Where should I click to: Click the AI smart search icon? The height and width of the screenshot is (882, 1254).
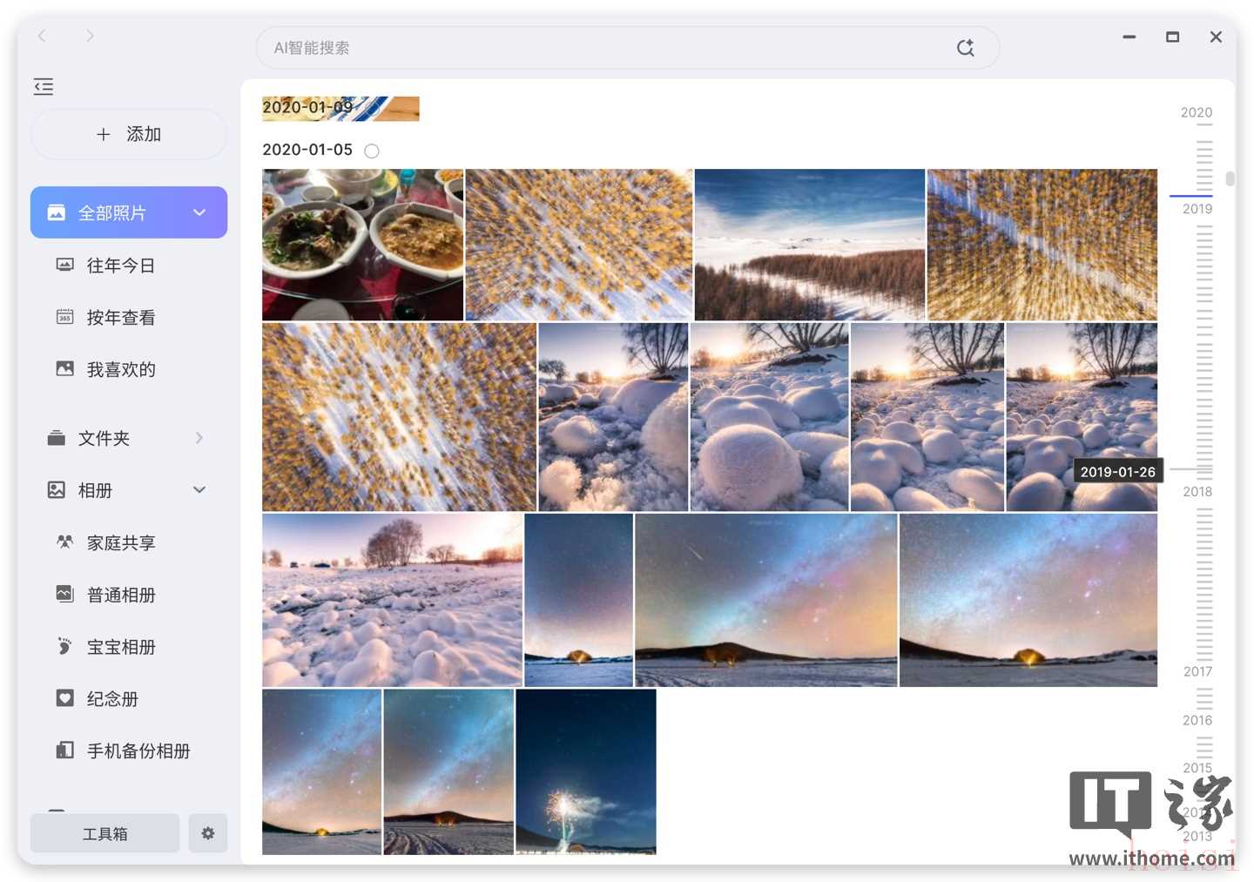965,48
